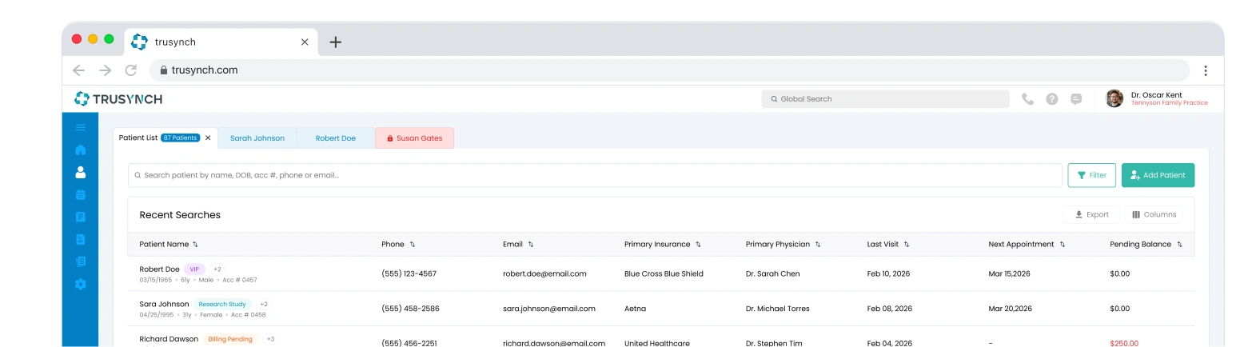Open a new browser tab with plus
Image resolution: width=1260 pixels, height=347 pixels.
pyautogui.click(x=336, y=42)
